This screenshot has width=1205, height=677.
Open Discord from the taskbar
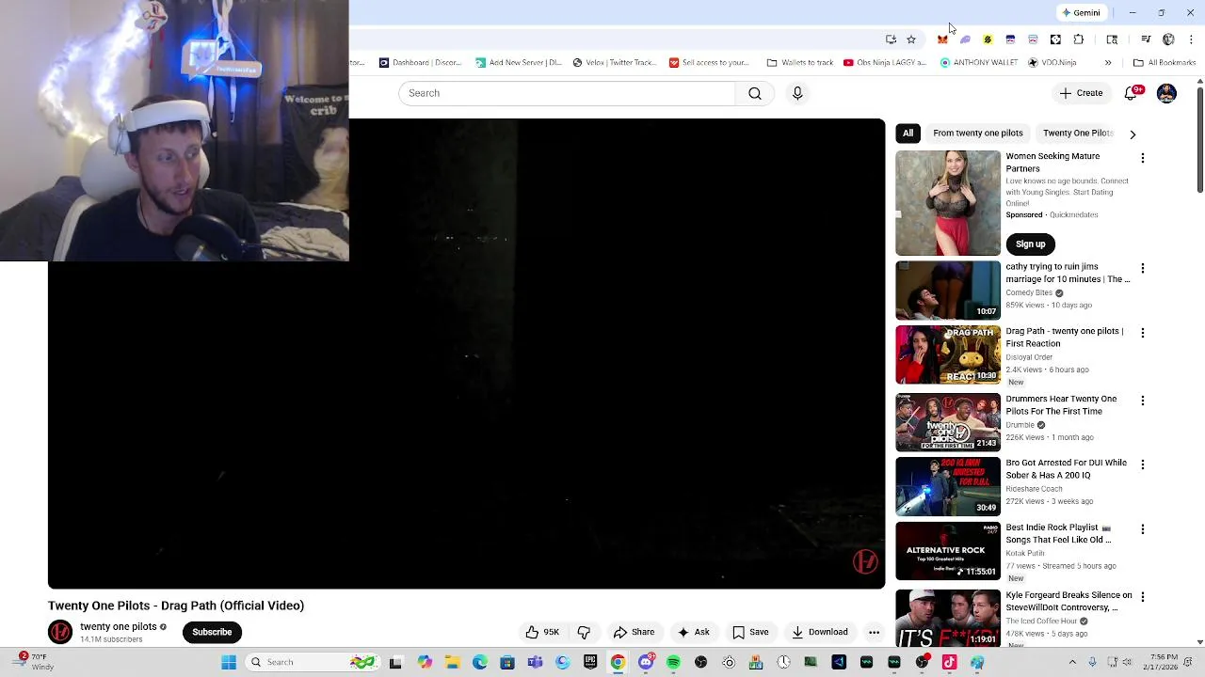pyautogui.click(x=646, y=662)
